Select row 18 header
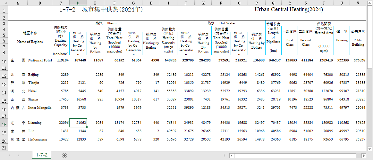This screenshot has width=373, height=160. pyautogui.click(x=4, y=123)
